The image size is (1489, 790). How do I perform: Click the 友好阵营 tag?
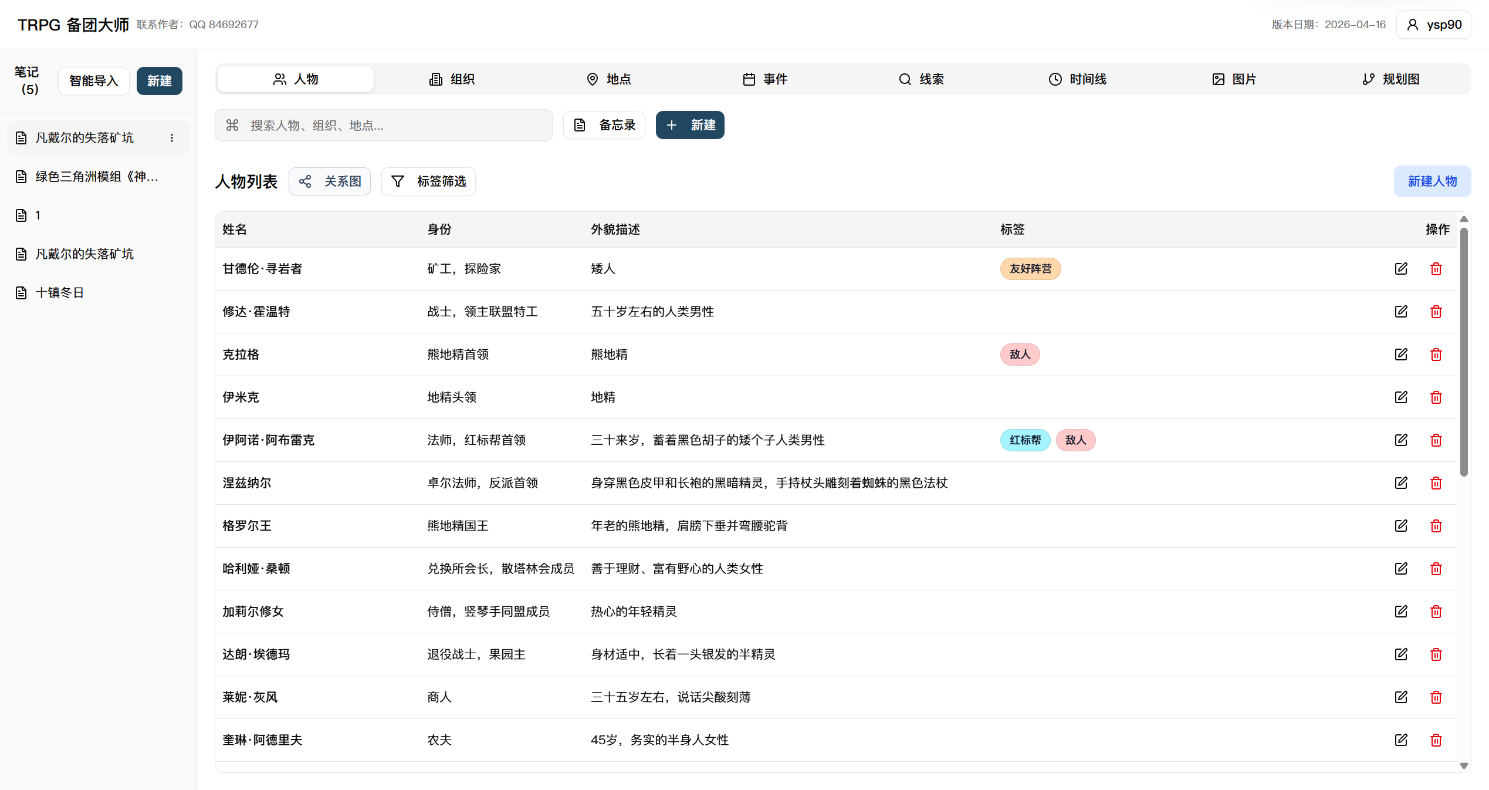point(1030,269)
